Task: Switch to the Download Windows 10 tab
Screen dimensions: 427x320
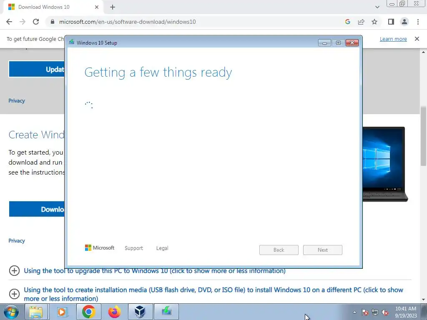Action: click(53, 7)
